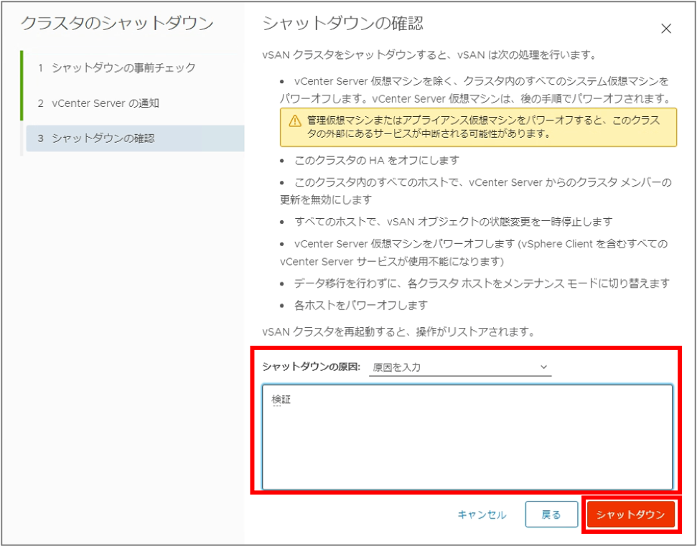The height and width of the screenshot is (546, 697).
Task: Click the bullet about switching hosts to maintenance mode
Action: [482, 283]
